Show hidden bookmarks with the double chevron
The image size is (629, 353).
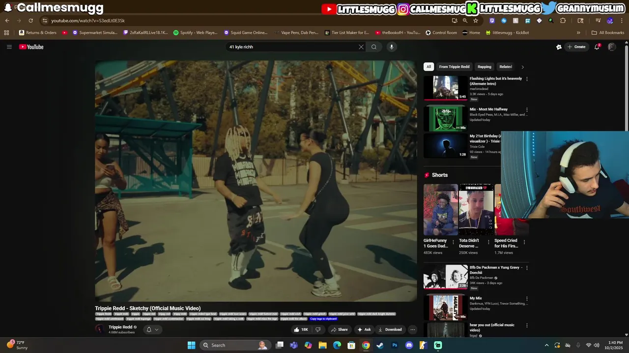pyautogui.click(x=578, y=33)
